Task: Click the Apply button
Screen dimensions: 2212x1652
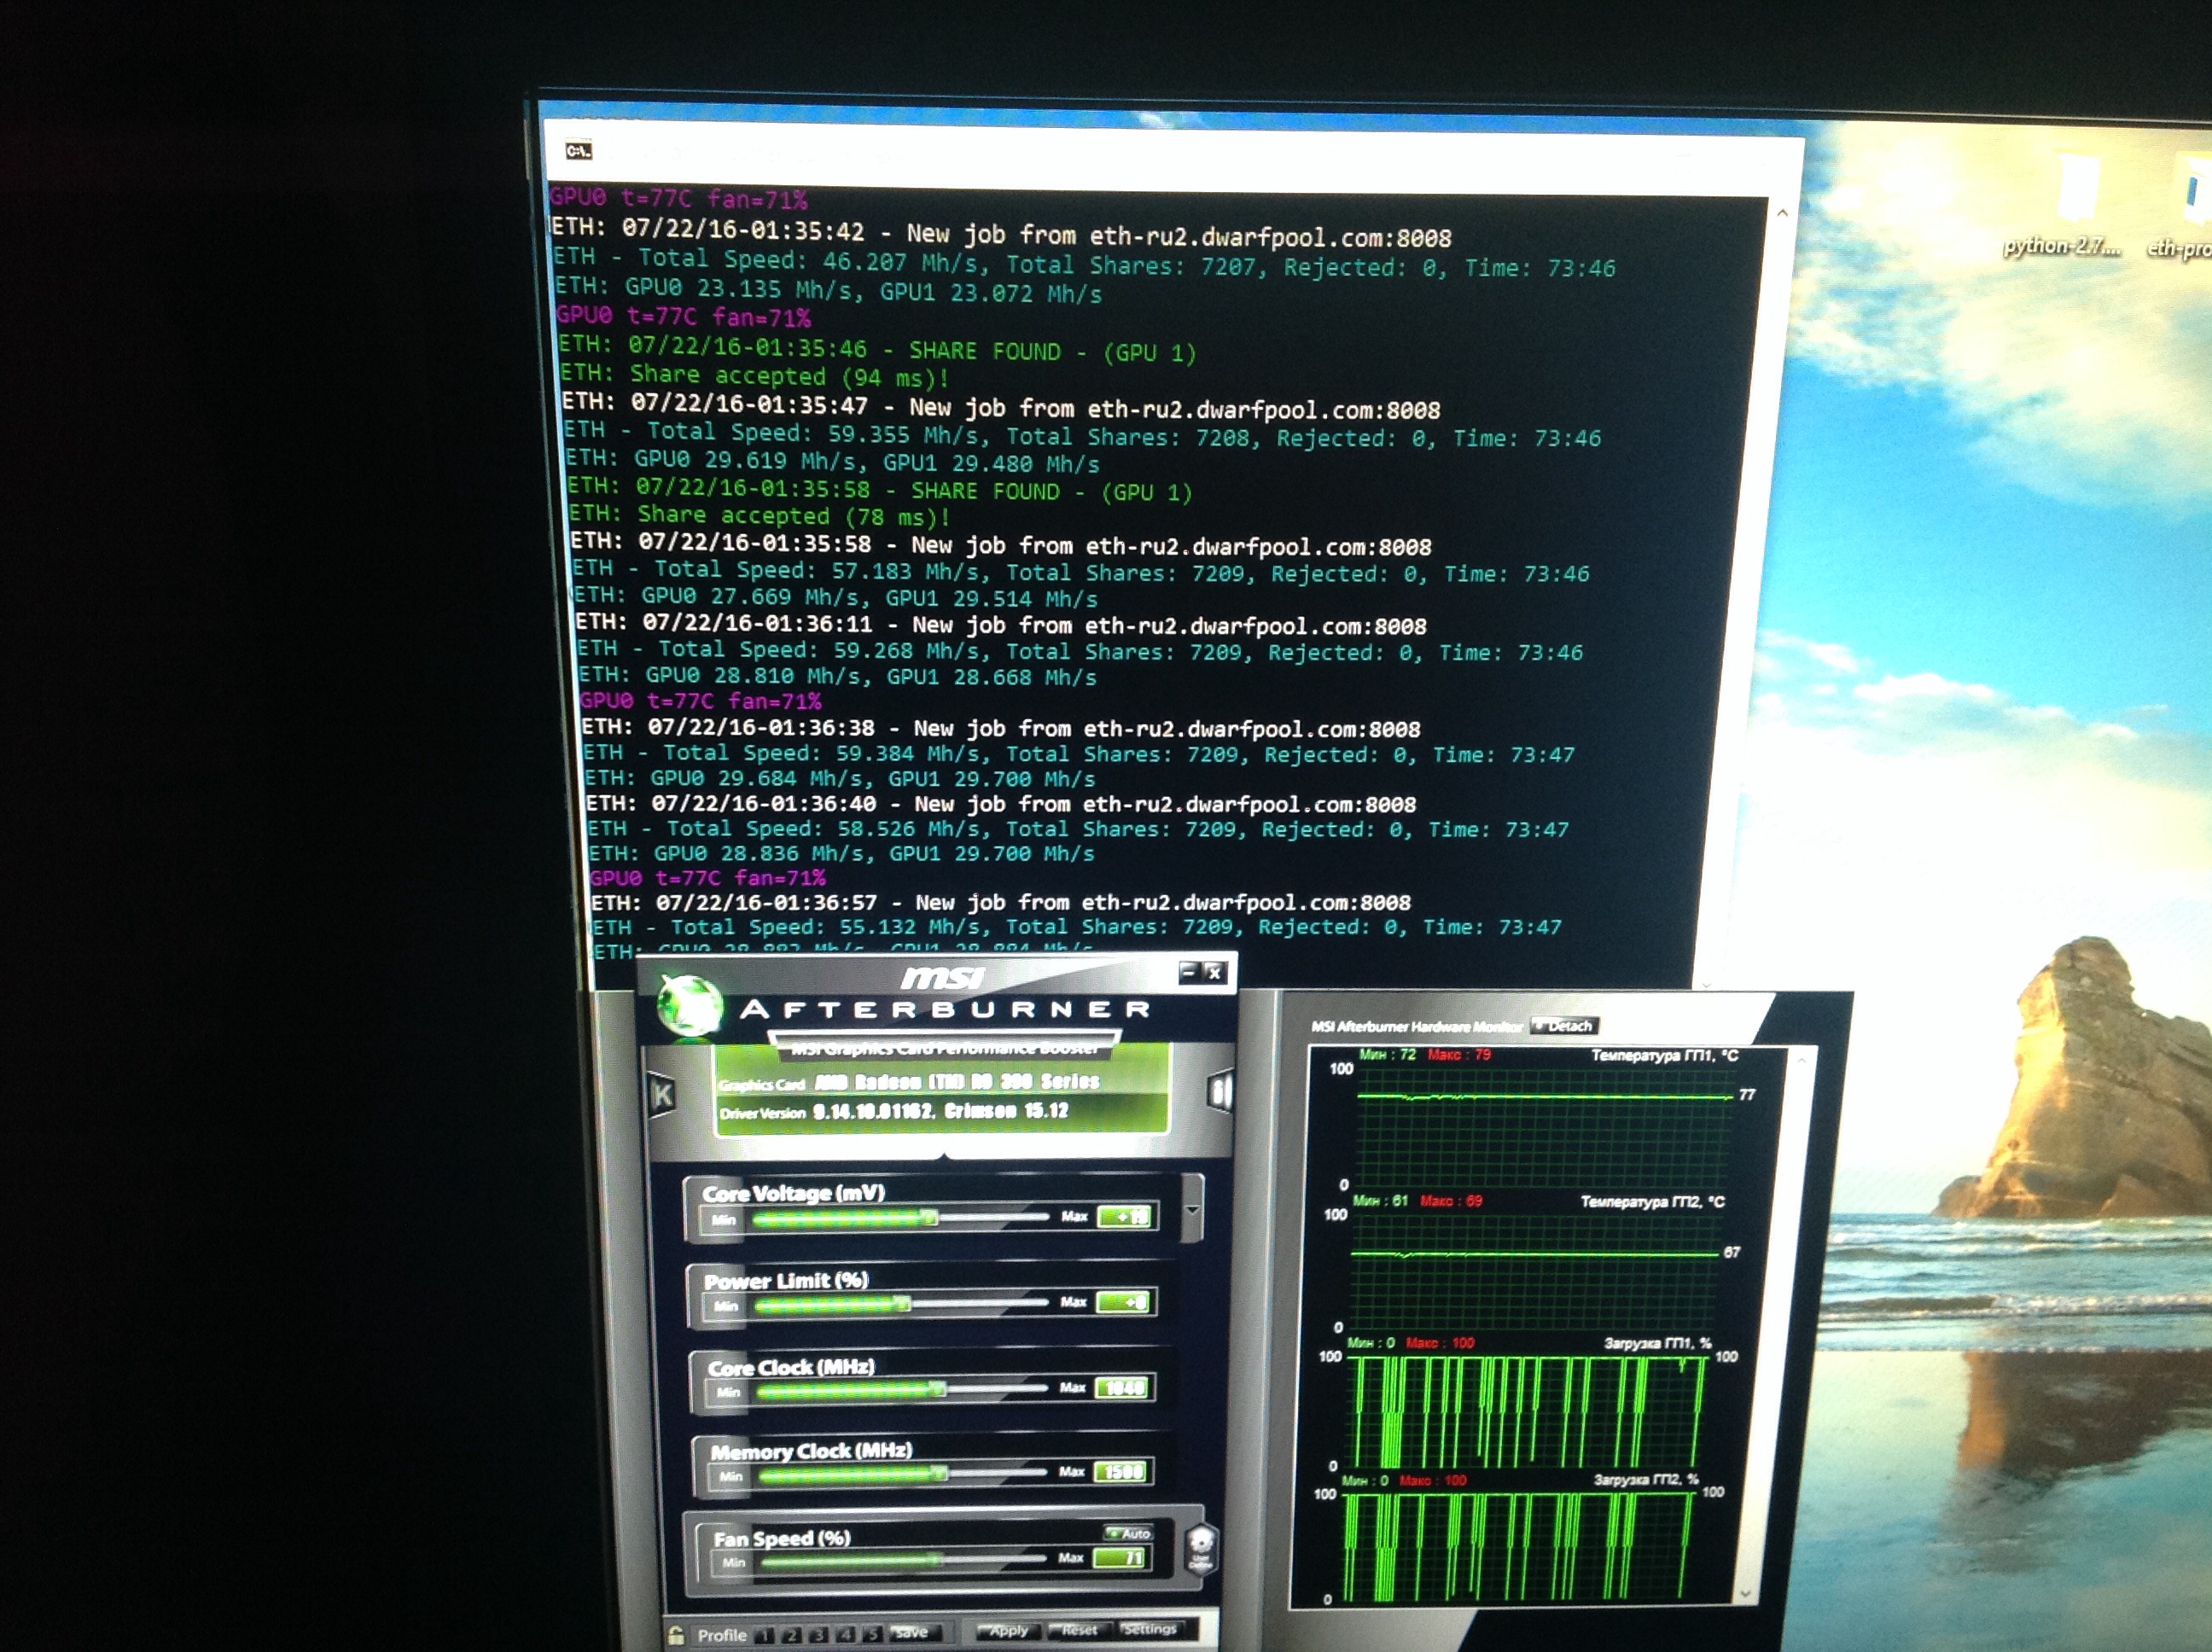Action: pos(1007,1631)
